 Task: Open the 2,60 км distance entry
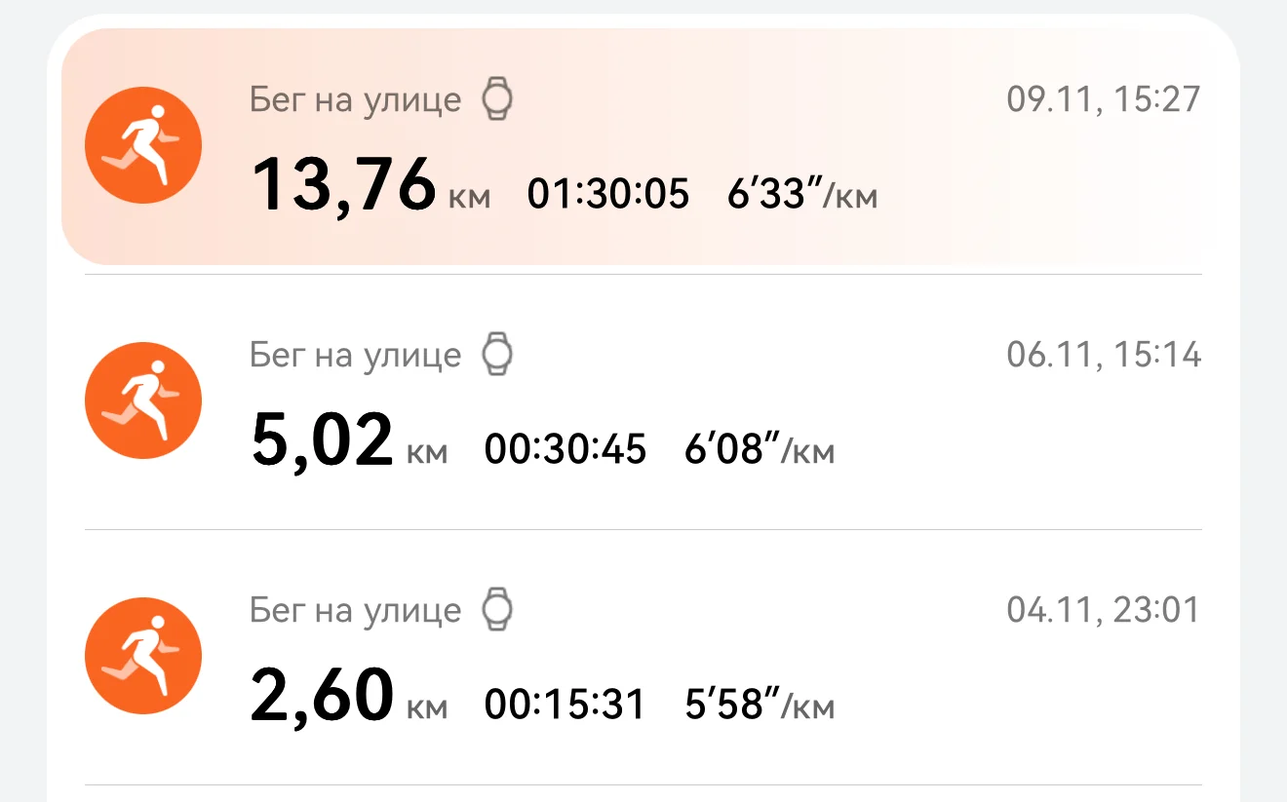click(x=349, y=696)
